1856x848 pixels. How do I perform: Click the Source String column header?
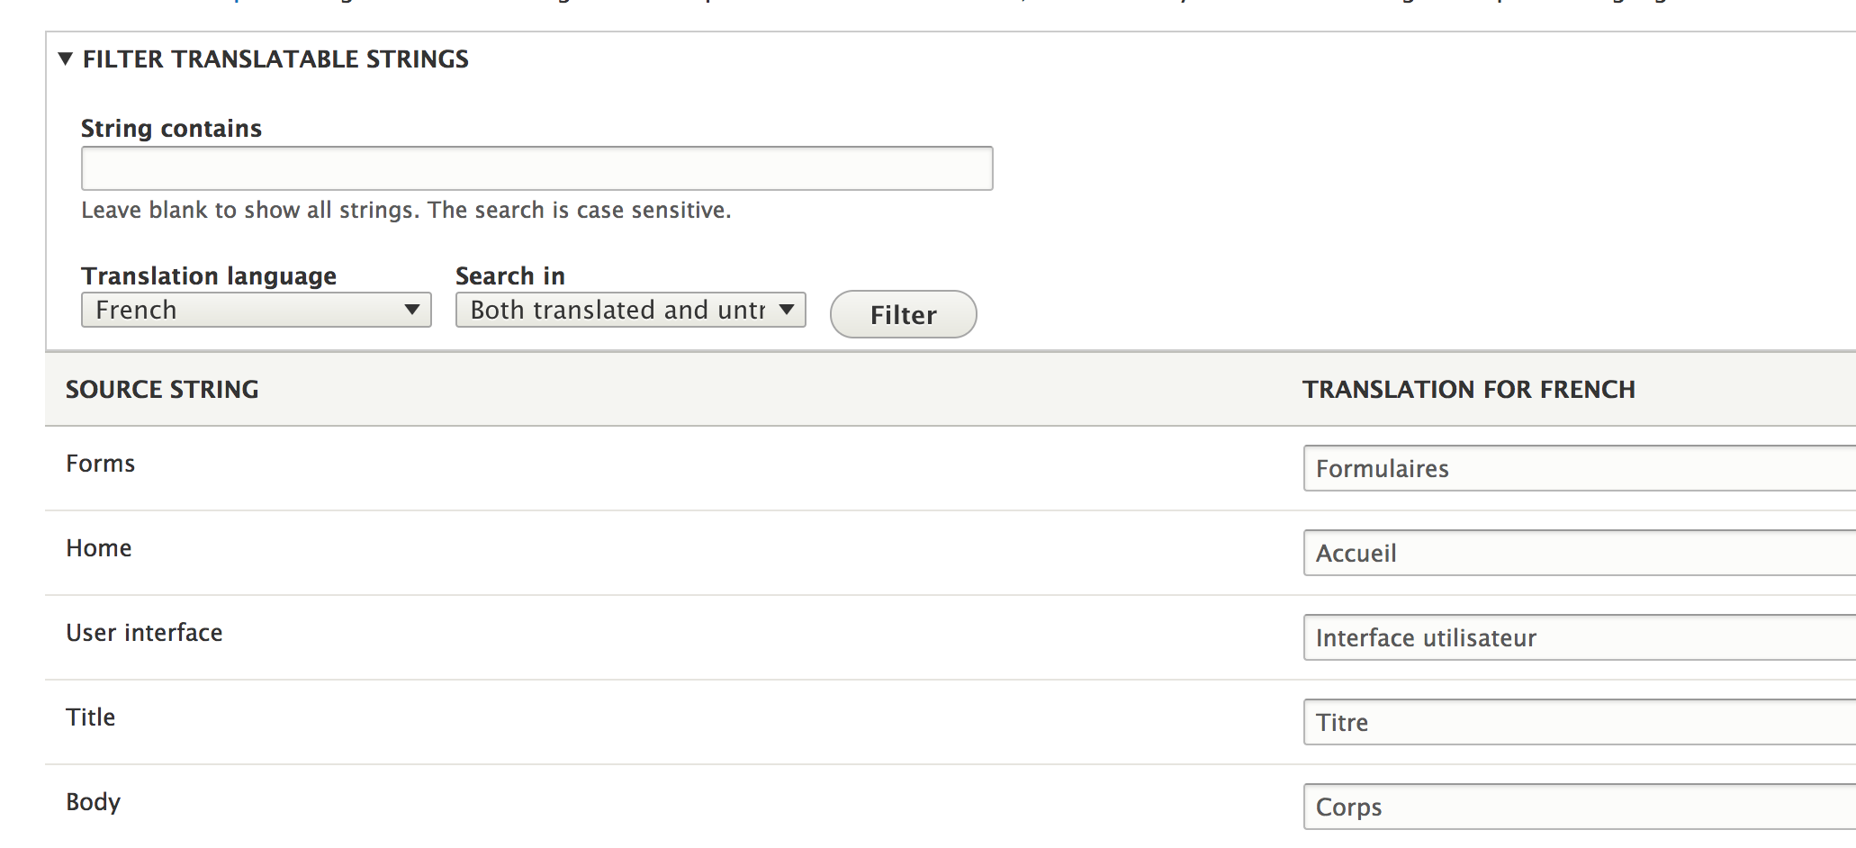162,389
